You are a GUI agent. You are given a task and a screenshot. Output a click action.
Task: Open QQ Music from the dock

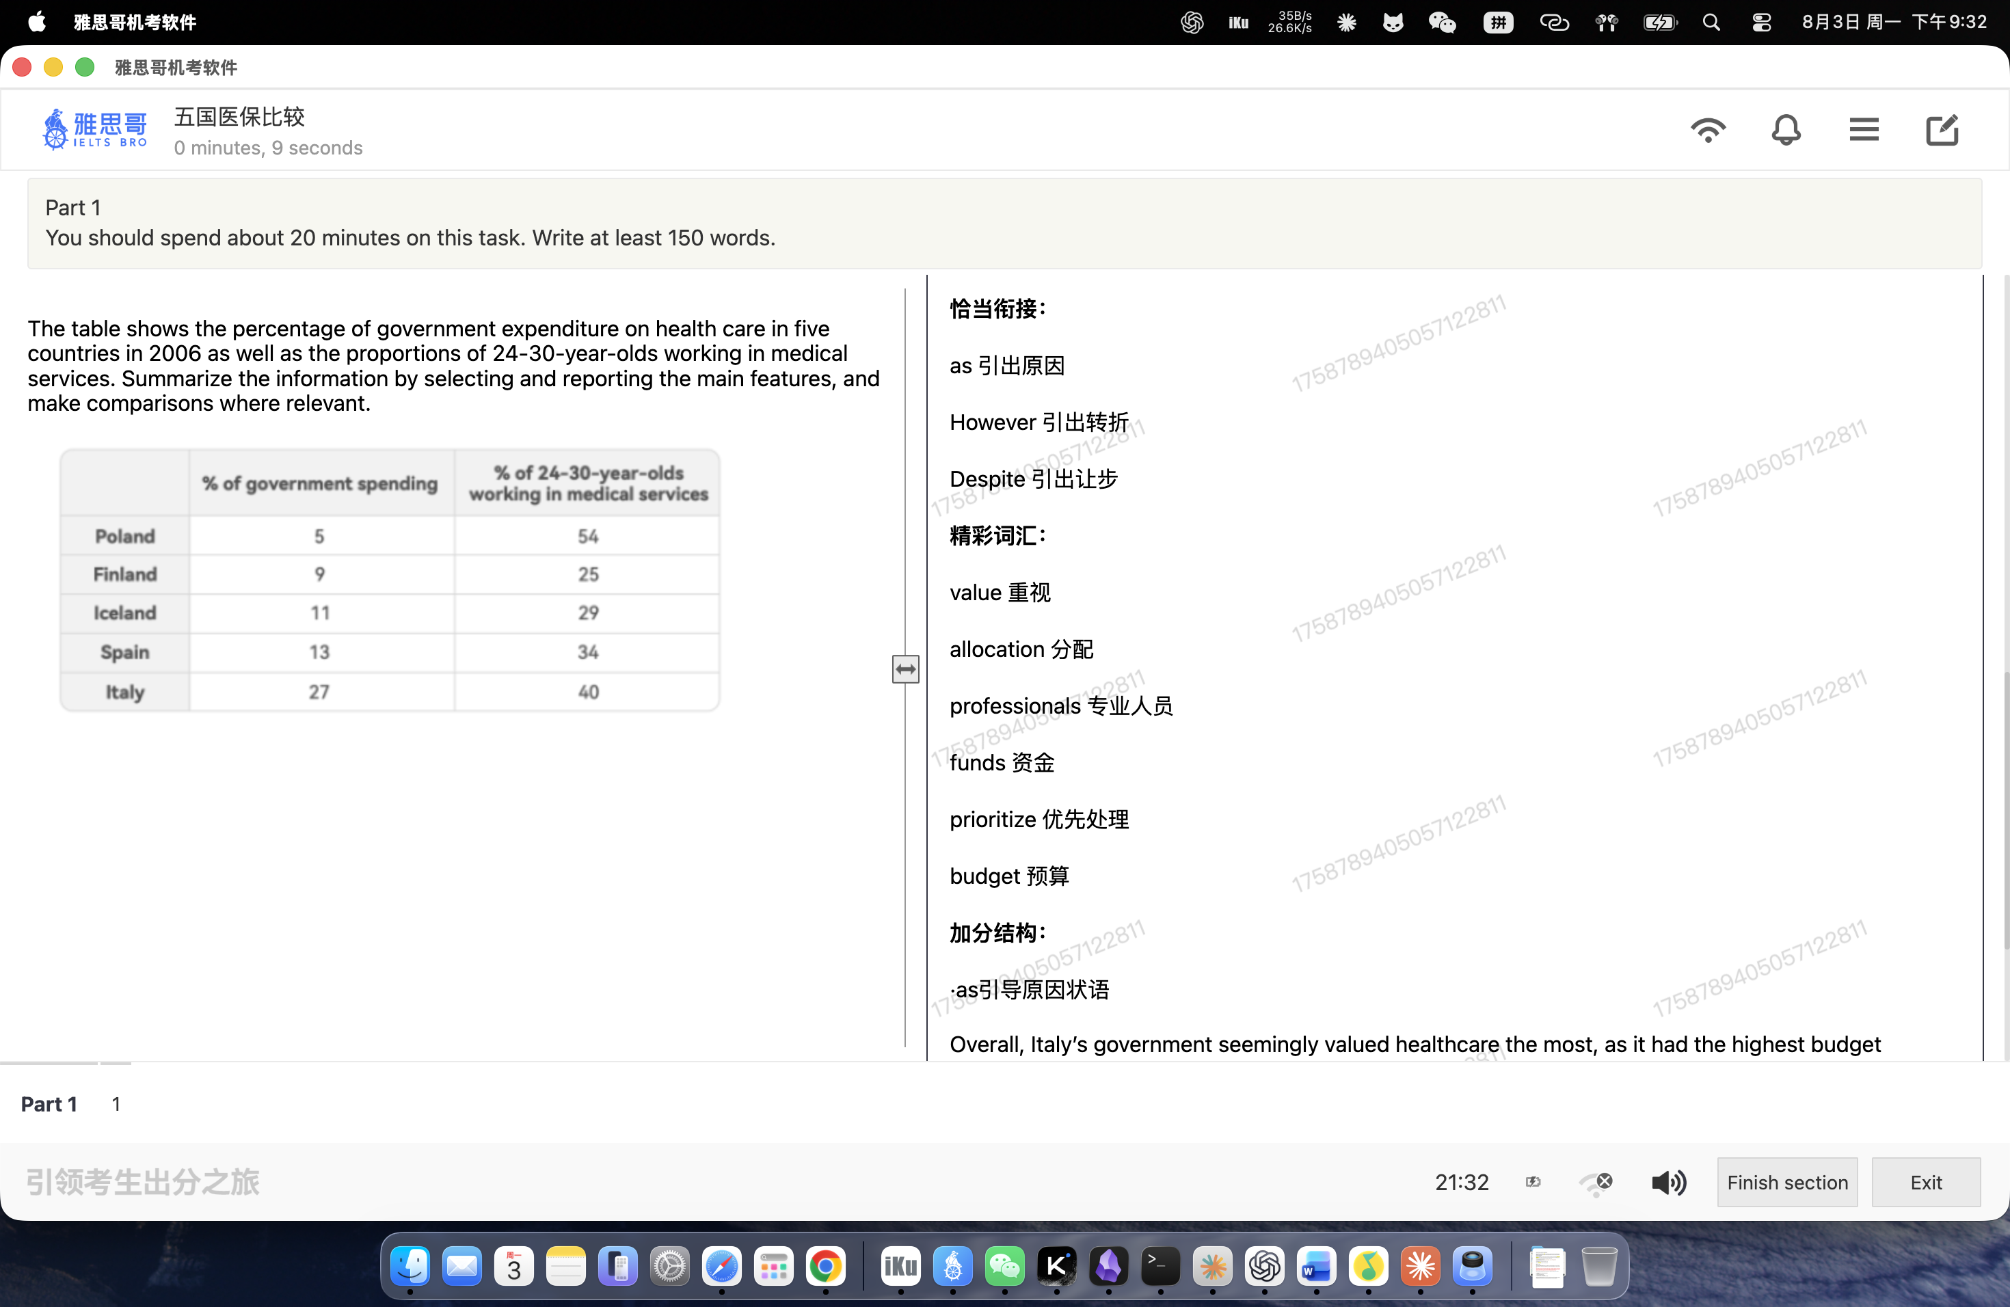tap(1368, 1265)
